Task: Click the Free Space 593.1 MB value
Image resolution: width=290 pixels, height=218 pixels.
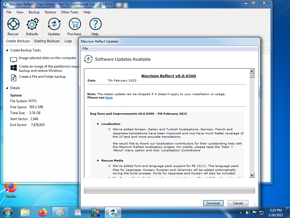Action: click(x=36, y=107)
